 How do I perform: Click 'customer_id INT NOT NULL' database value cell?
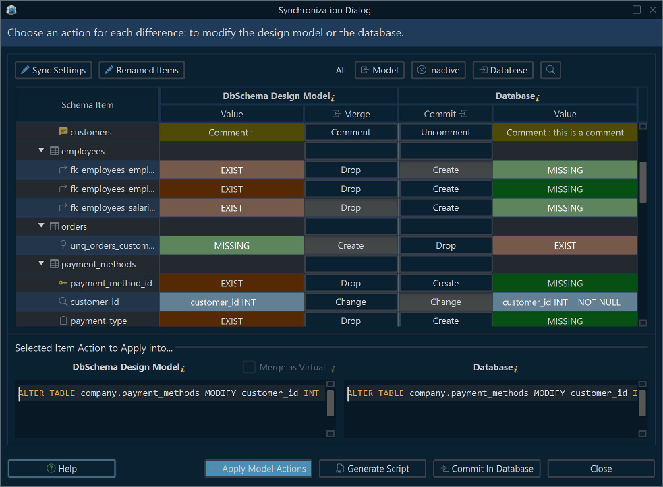(x=565, y=302)
